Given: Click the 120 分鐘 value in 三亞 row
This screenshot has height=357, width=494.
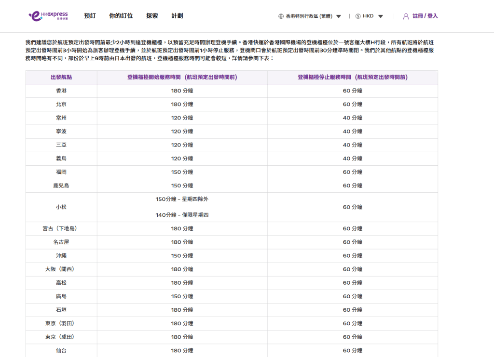Looking at the screenshot, I should coord(182,145).
